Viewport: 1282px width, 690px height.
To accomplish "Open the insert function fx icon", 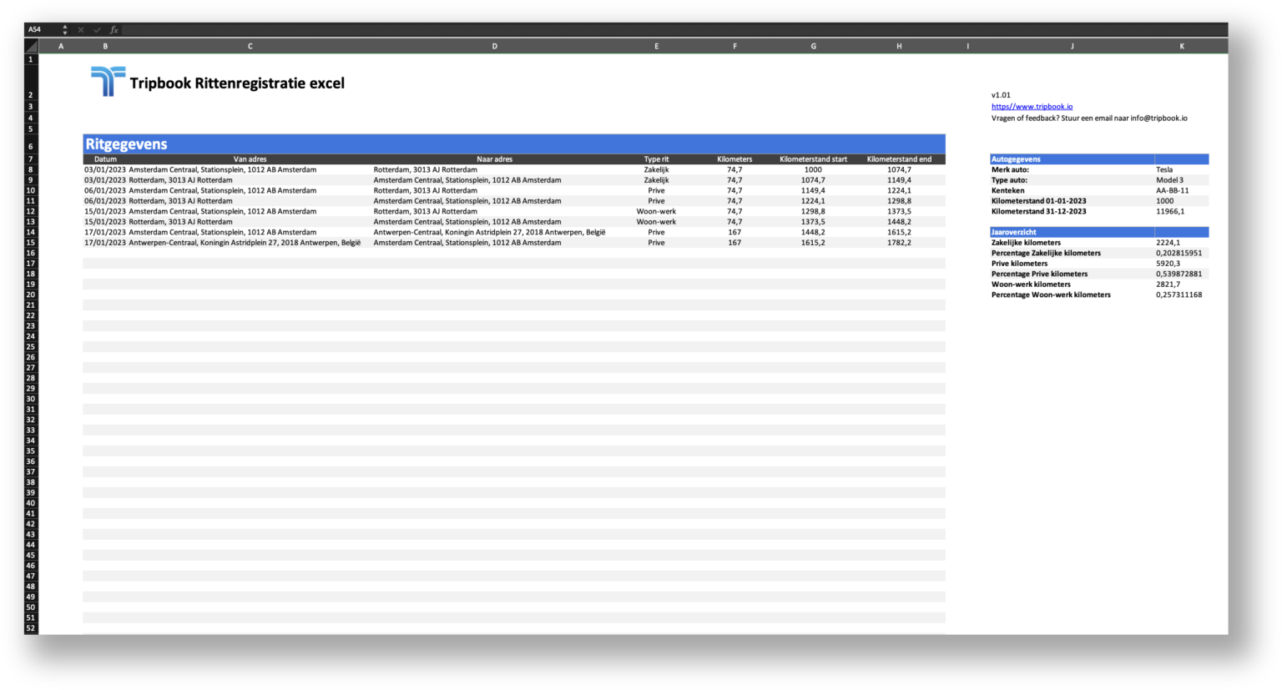I will pos(114,30).
